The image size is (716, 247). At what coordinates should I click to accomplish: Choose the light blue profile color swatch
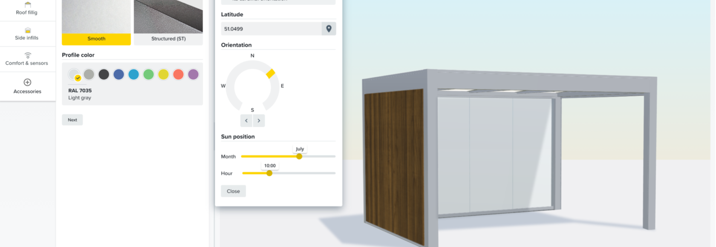(x=134, y=75)
